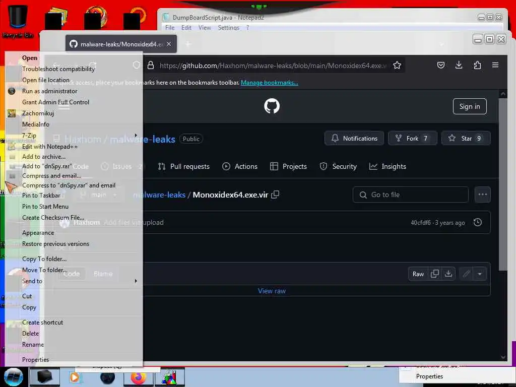
Task: Click Notifications bell button
Action: 354,138
